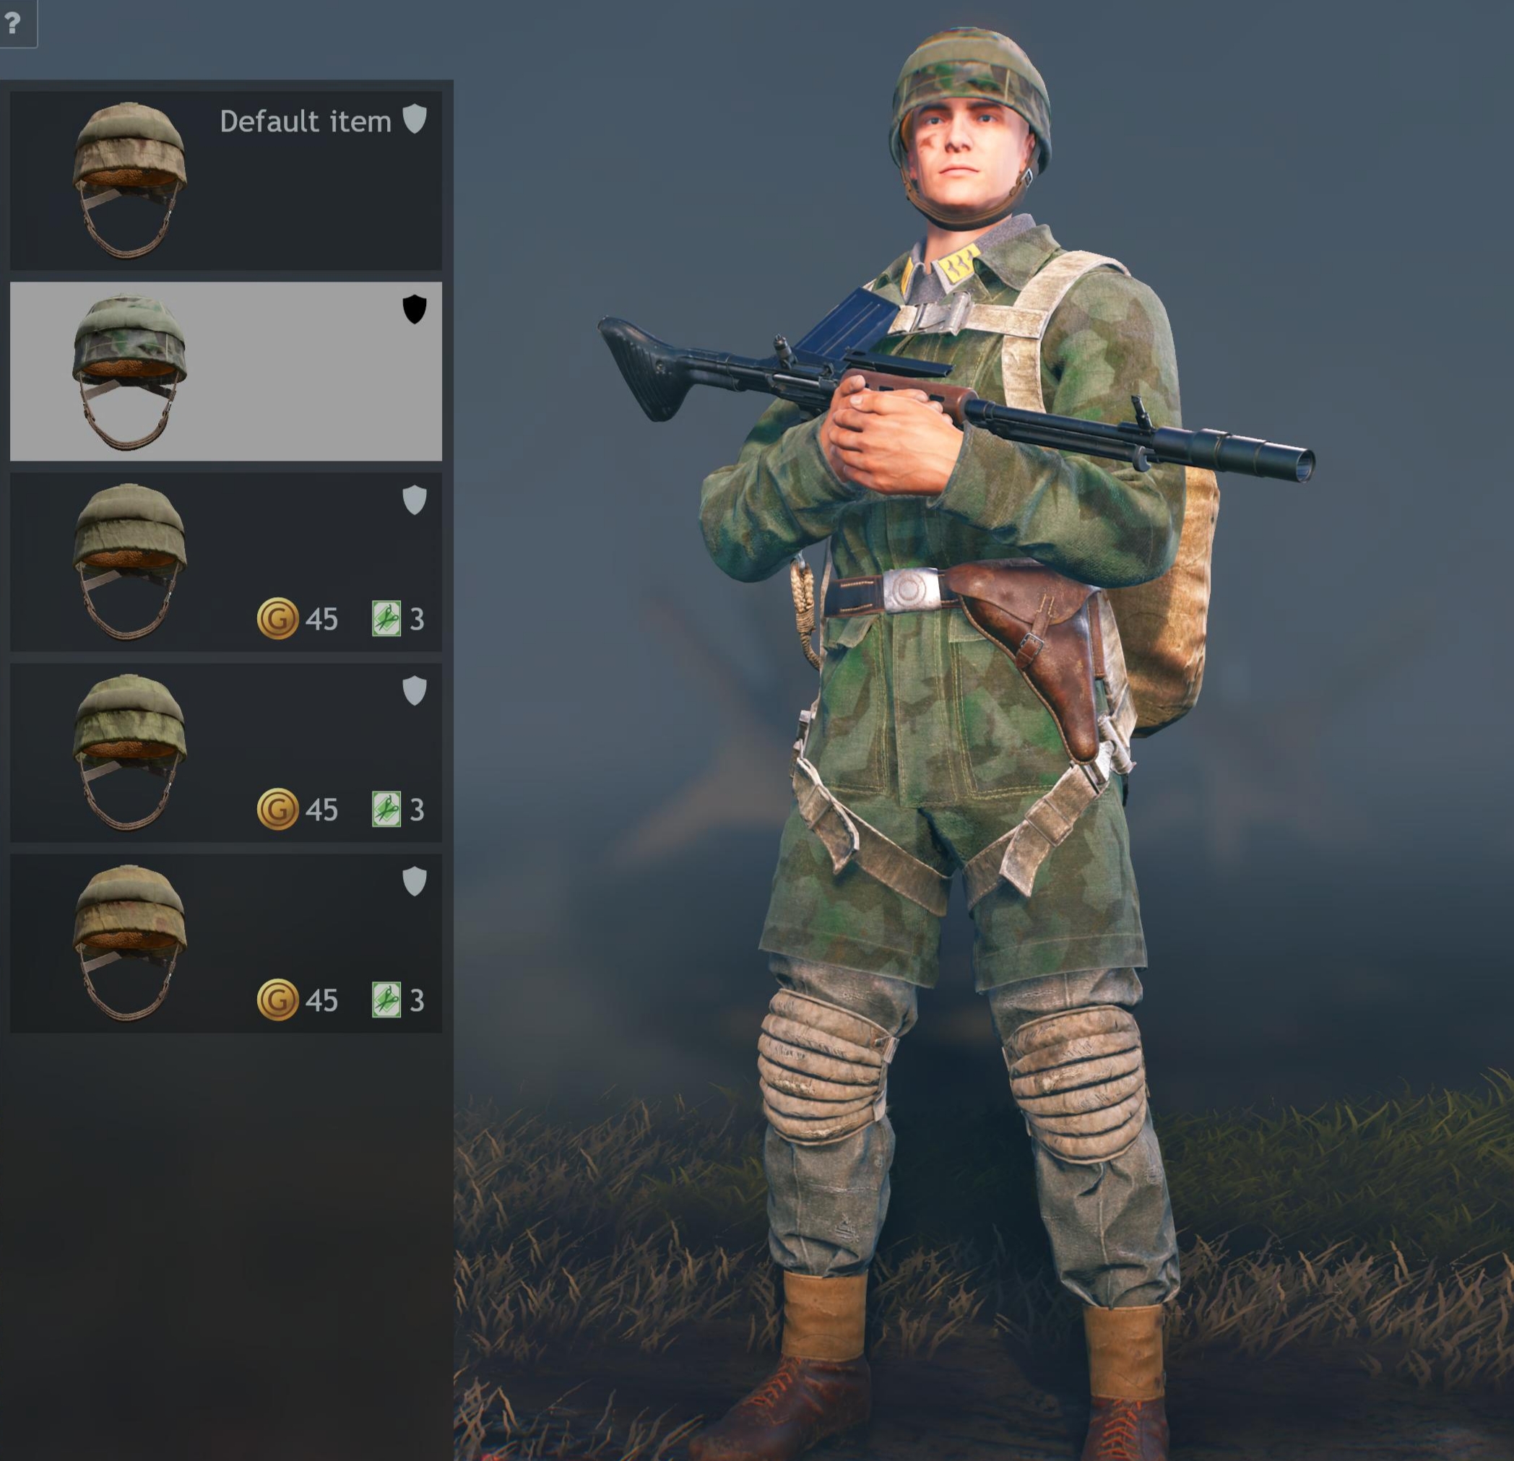Select the second camouflage helmet thumbnail
This screenshot has width=1514, height=1461.
pos(130,371)
